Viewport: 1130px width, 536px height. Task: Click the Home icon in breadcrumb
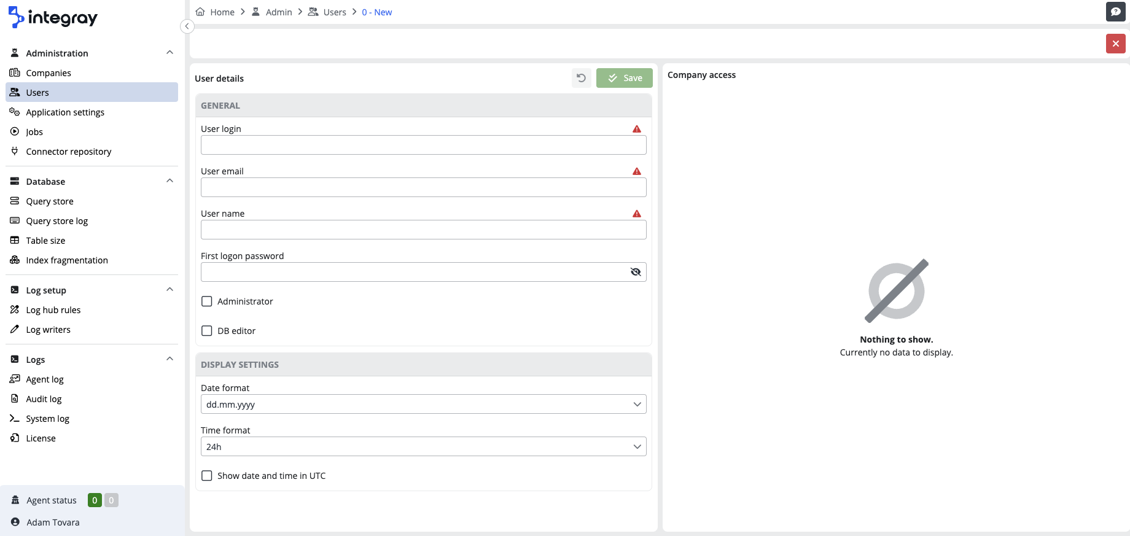click(x=200, y=12)
